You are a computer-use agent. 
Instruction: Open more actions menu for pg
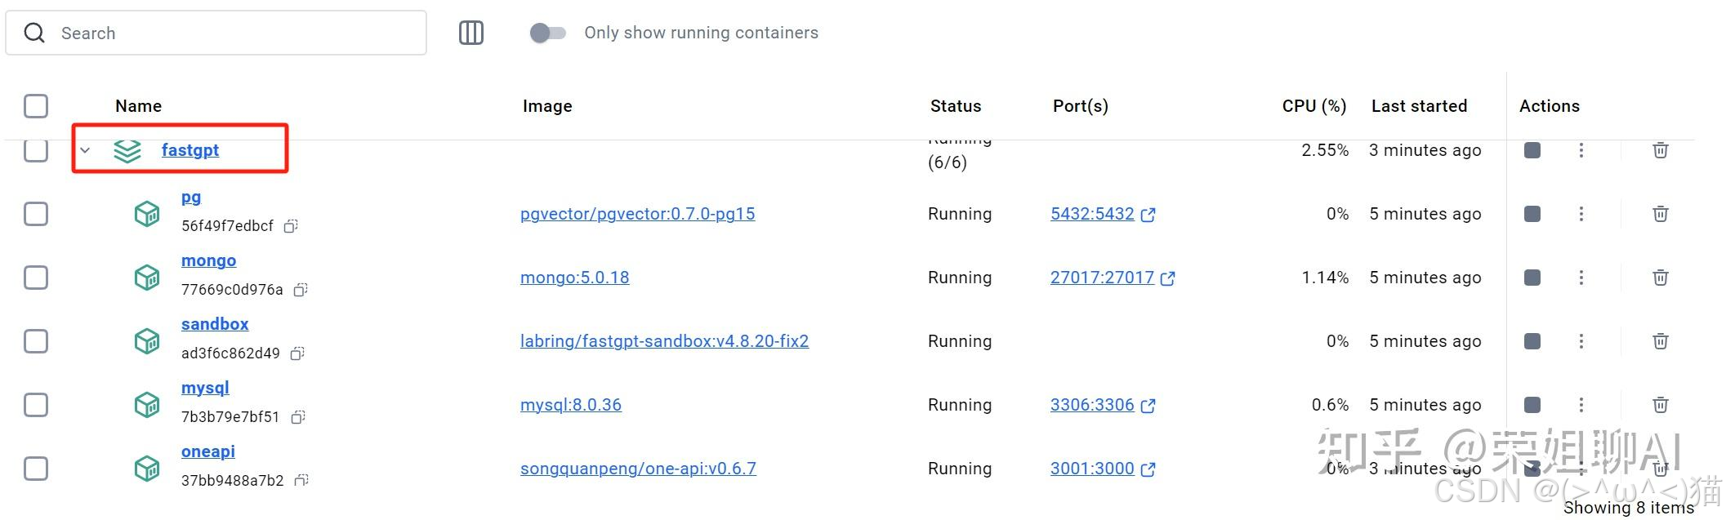point(1581,214)
